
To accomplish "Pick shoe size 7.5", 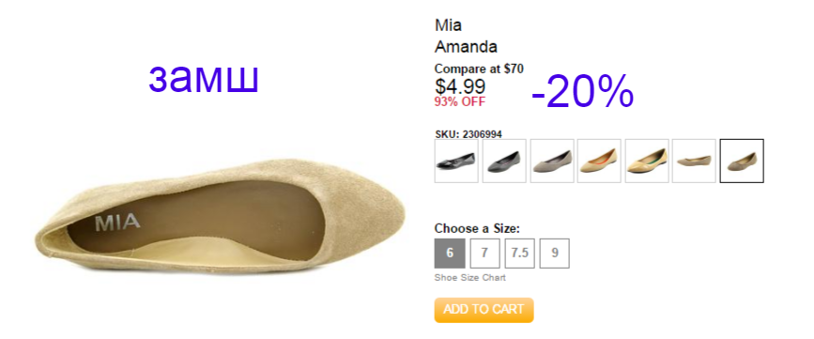I will pyautogui.click(x=519, y=254).
